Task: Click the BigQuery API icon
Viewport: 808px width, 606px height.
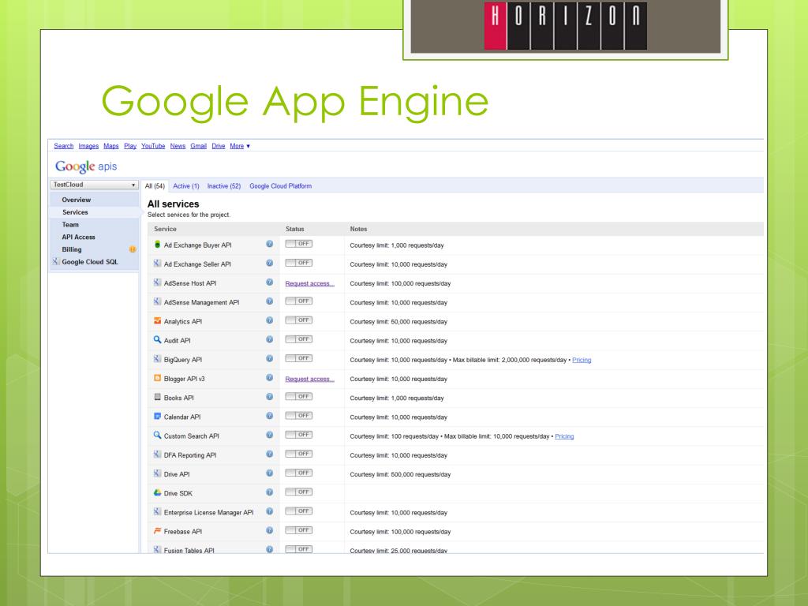Action: tap(157, 359)
